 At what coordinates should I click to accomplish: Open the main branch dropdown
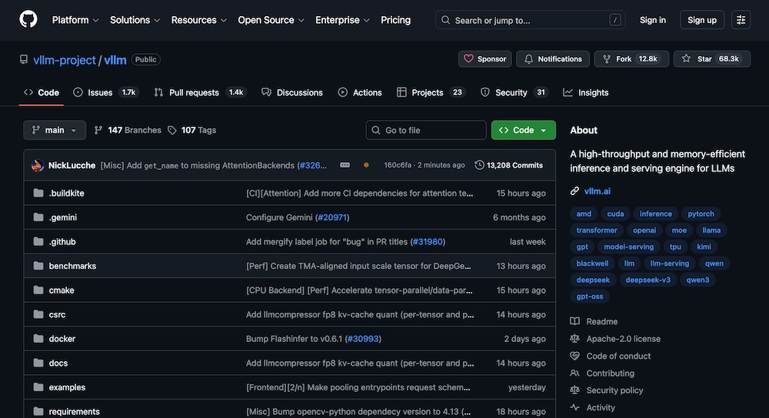[55, 131]
